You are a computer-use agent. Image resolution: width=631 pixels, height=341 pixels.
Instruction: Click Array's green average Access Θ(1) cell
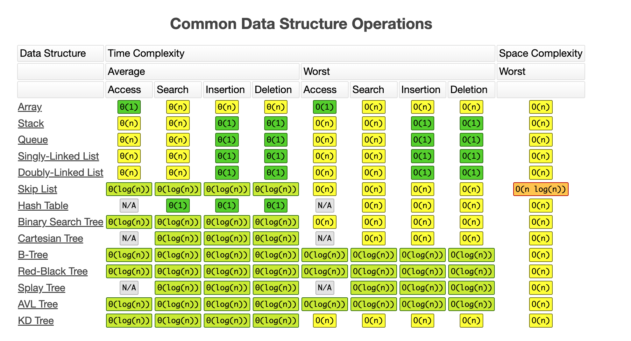129,107
